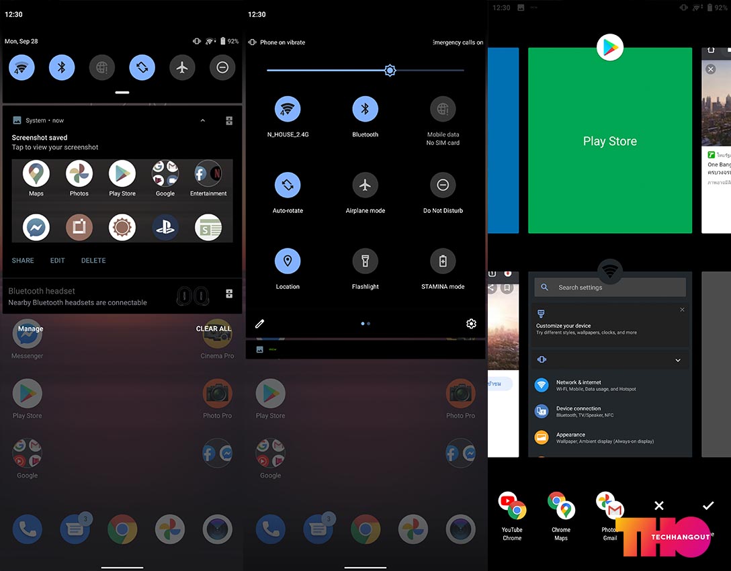The image size is (731, 571).
Task: Open the Phone dock icon under the notification shade
Action: tap(28, 529)
